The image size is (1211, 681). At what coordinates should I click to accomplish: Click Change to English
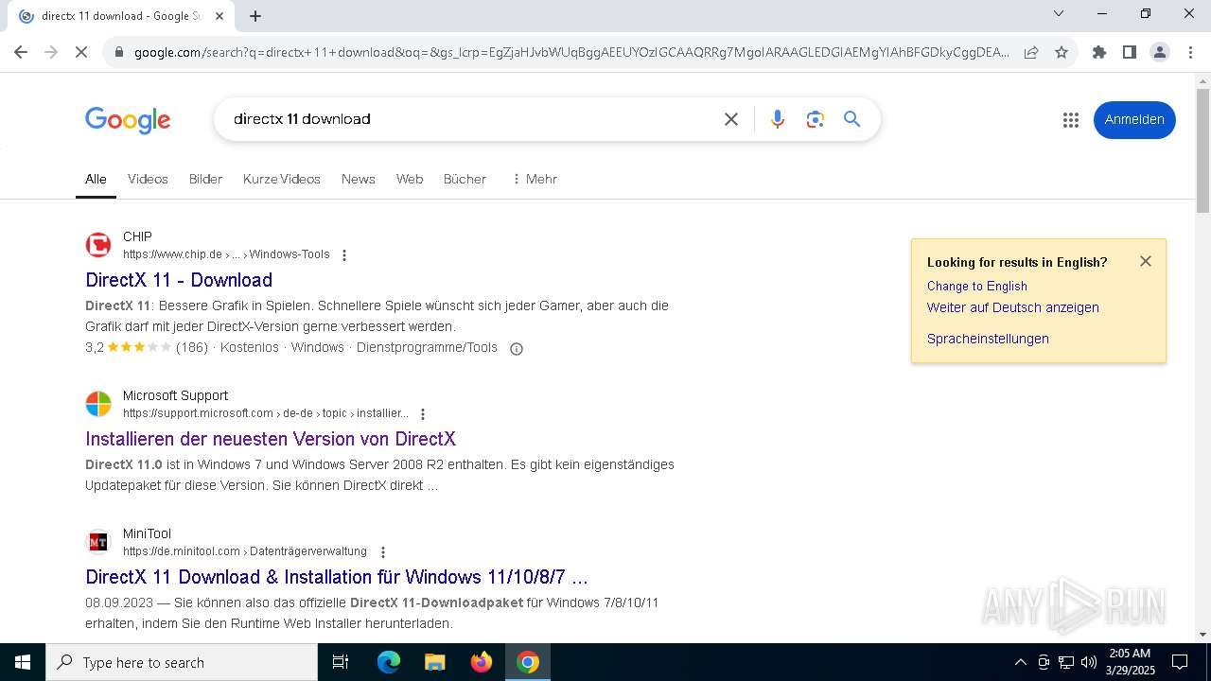coord(977,286)
